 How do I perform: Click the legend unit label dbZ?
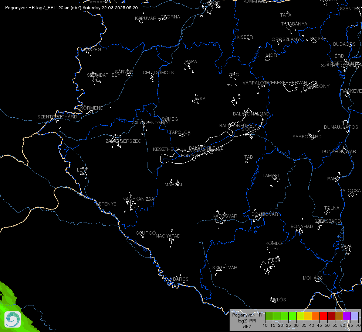(247, 327)
